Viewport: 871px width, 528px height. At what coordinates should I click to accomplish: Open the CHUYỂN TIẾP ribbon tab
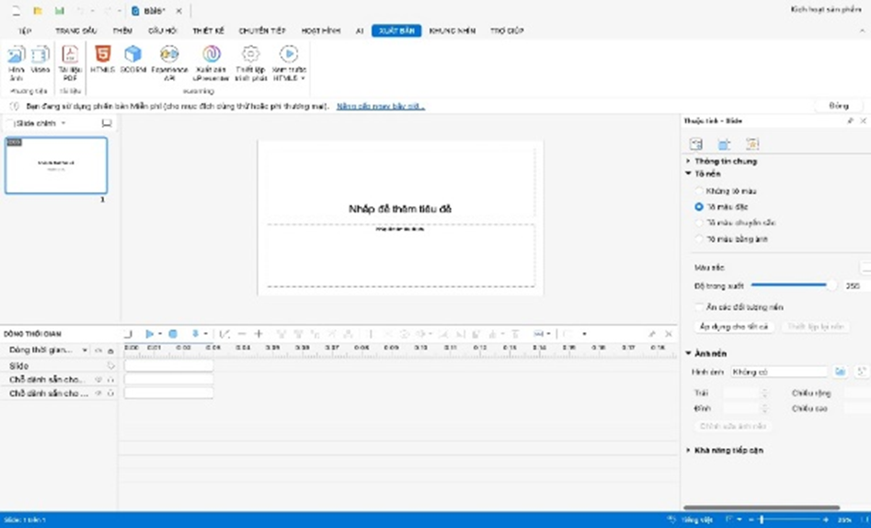pos(260,30)
